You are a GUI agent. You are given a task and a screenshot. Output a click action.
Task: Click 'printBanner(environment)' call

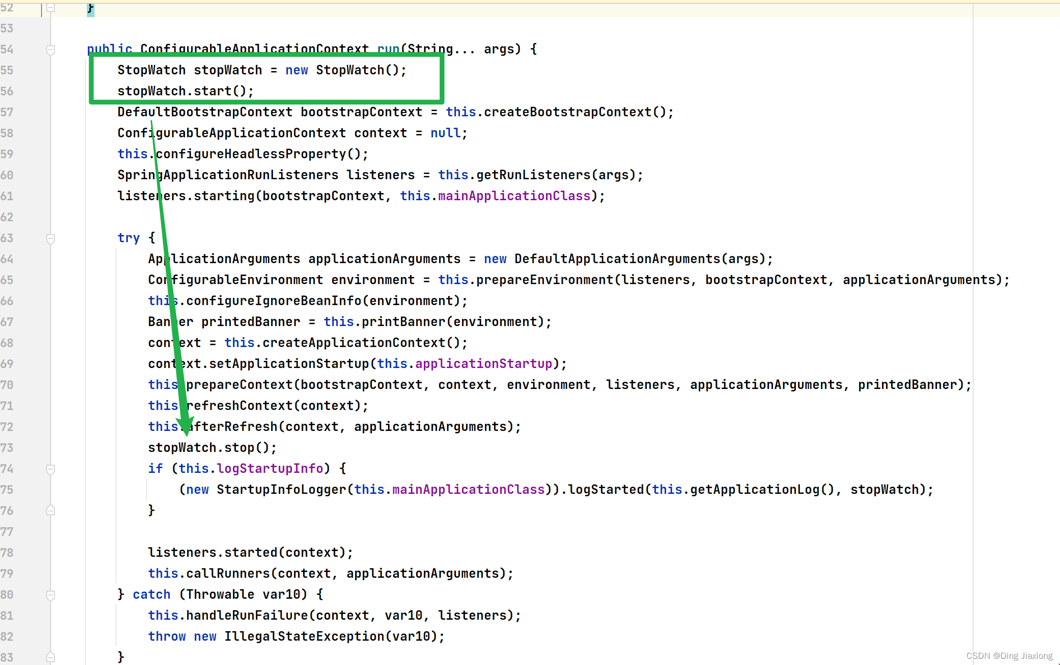[x=453, y=322]
